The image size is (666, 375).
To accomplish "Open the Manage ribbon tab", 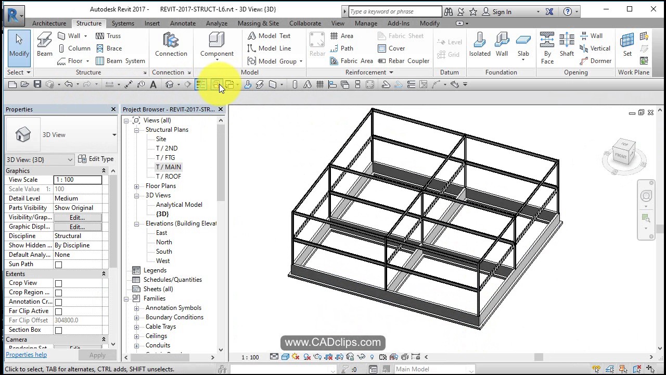I will tap(366, 23).
